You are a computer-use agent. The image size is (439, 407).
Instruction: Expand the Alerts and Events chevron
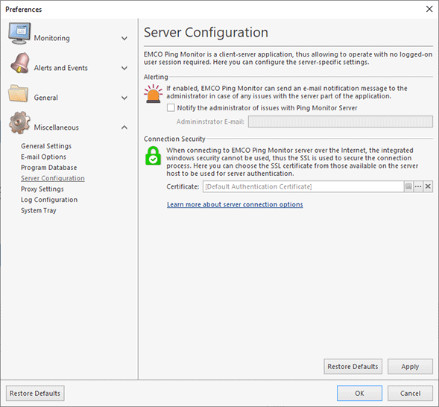(124, 68)
